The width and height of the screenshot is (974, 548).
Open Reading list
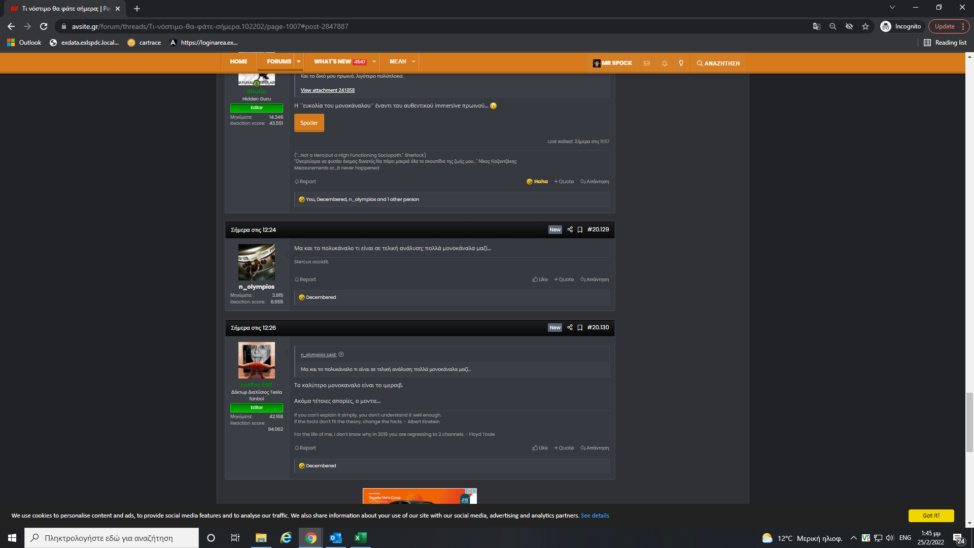(x=945, y=43)
